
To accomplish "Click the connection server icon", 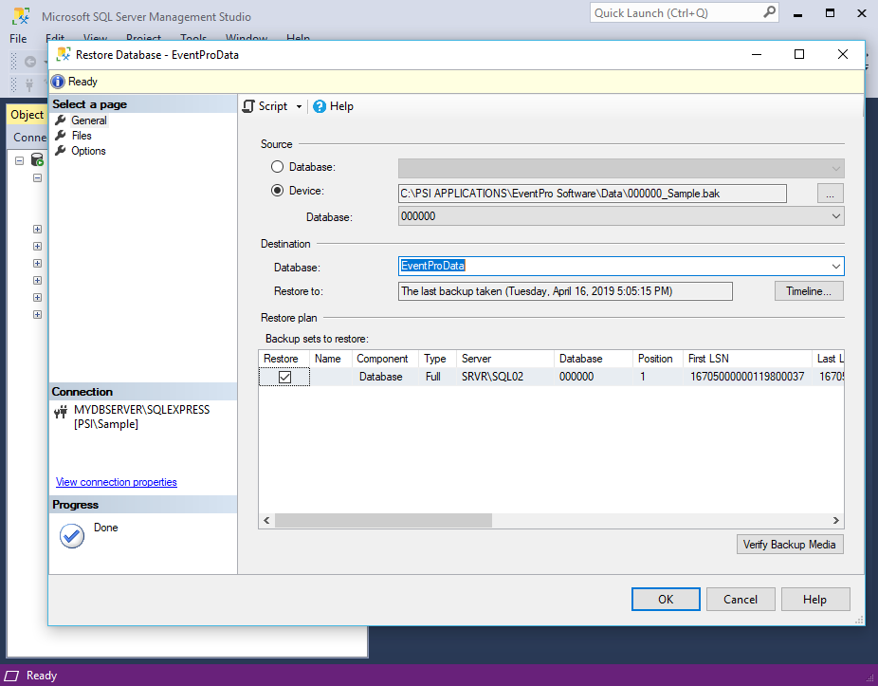I will (61, 413).
